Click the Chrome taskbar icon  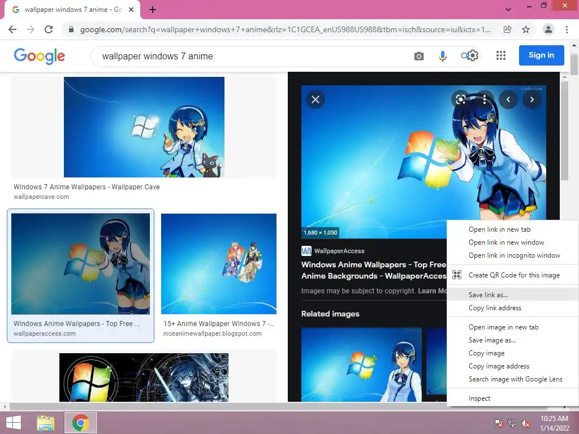[80, 423]
